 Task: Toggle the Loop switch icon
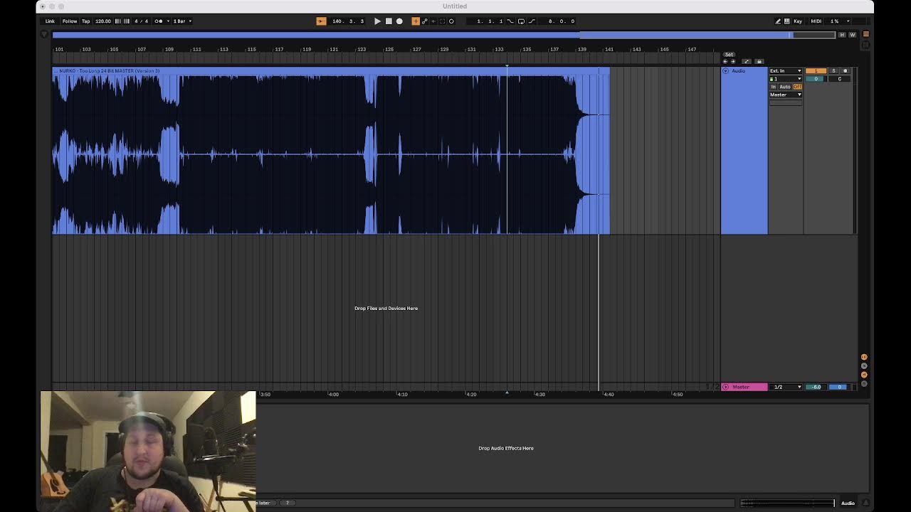click(521, 21)
